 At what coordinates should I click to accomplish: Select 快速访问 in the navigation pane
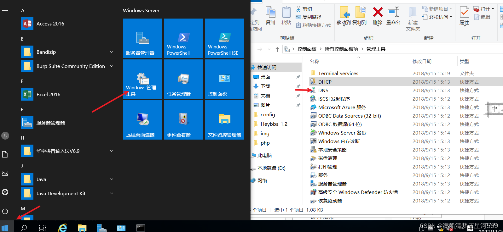coord(276,67)
